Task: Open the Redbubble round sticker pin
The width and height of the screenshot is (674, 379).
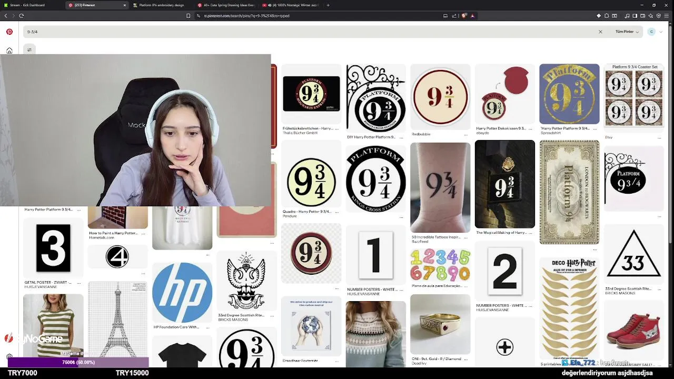Action: click(440, 97)
